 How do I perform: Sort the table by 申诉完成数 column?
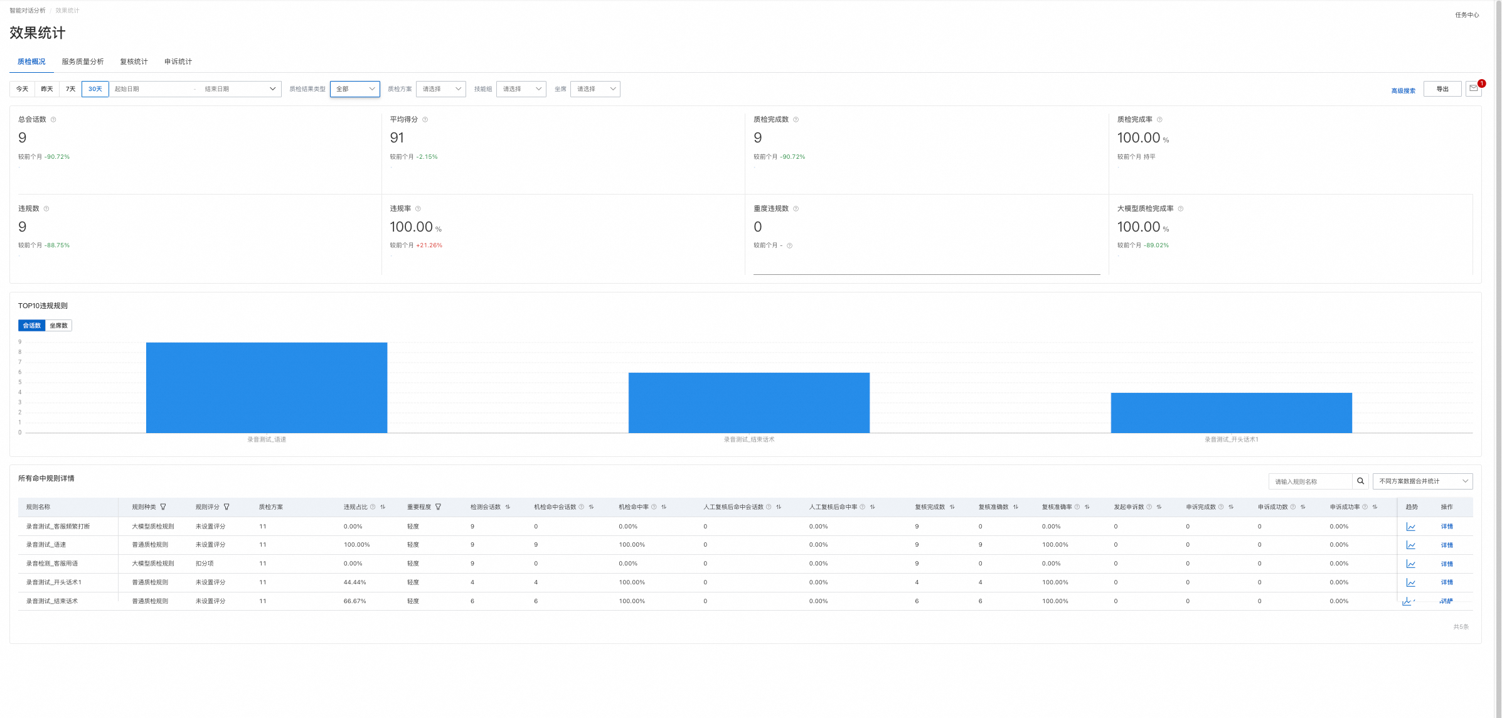point(1231,507)
